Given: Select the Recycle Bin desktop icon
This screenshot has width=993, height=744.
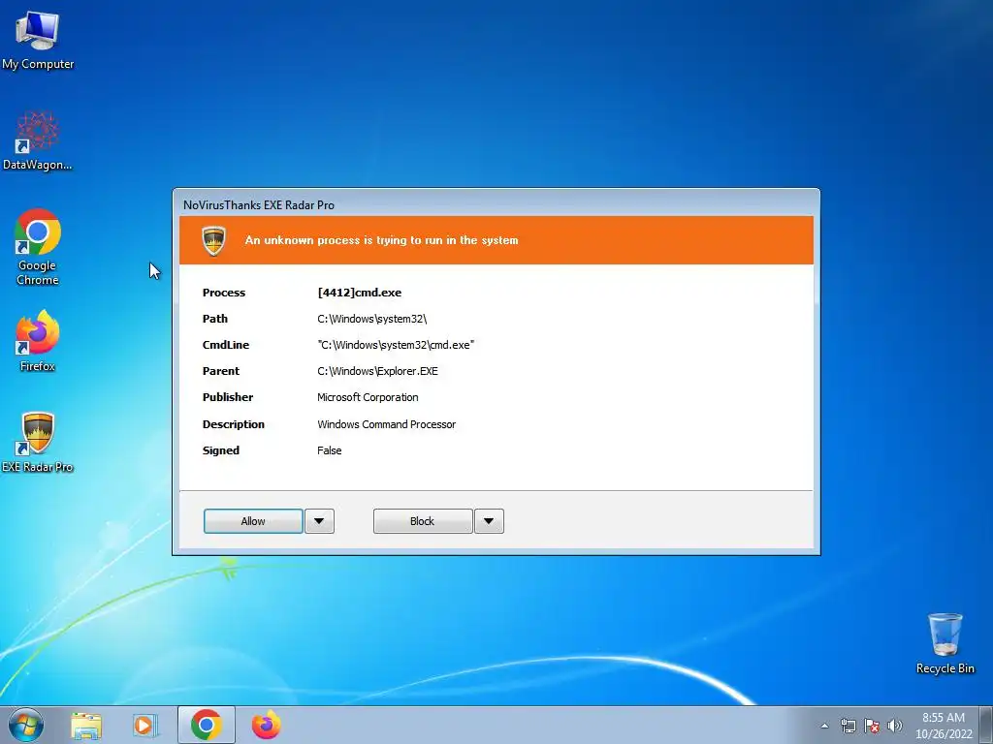Looking at the screenshot, I should pos(945,643).
